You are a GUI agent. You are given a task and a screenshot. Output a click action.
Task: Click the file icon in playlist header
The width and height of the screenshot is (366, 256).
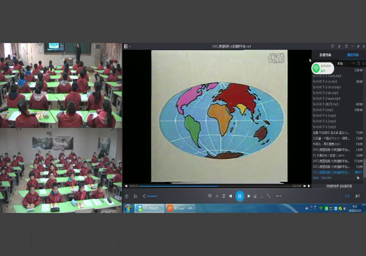(358, 63)
